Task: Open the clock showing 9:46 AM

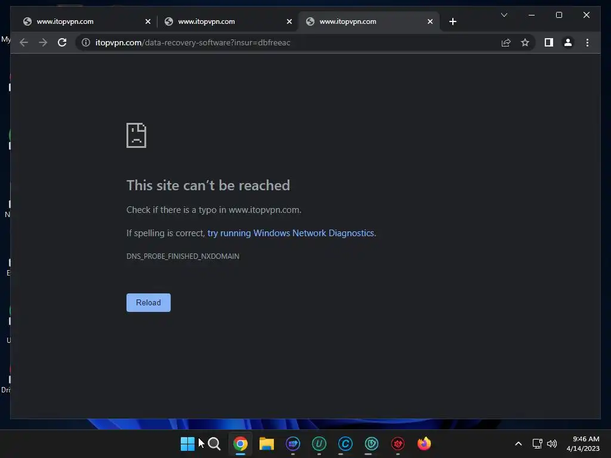Action: pyautogui.click(x=583, y=444)
